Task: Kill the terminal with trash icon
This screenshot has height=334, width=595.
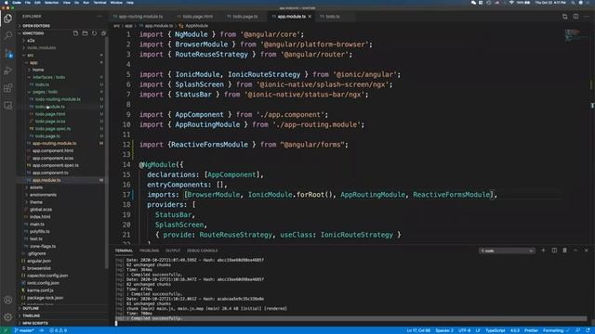Action: (x=564, y=250)
